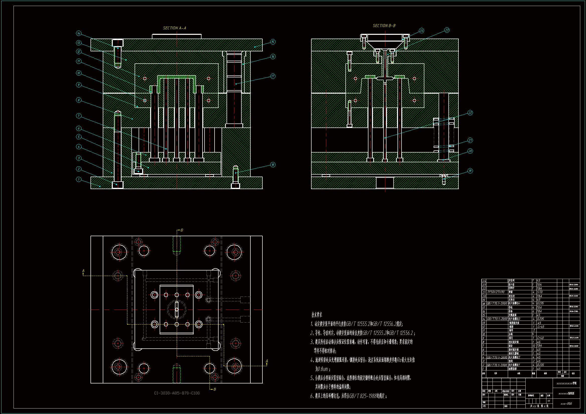Select part balloon number 17
This screenshot has width=586, height=414.
273,76
